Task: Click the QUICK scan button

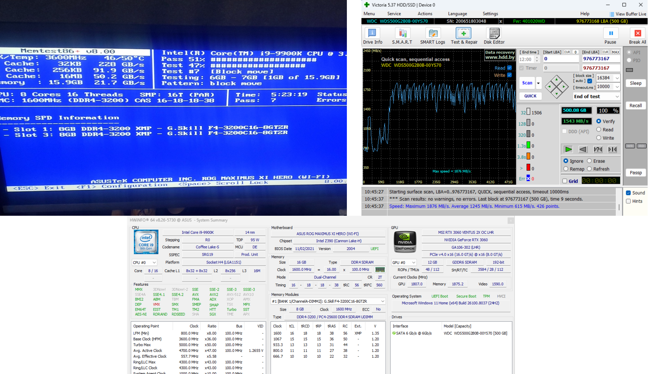Action: (x=530, y=96)
